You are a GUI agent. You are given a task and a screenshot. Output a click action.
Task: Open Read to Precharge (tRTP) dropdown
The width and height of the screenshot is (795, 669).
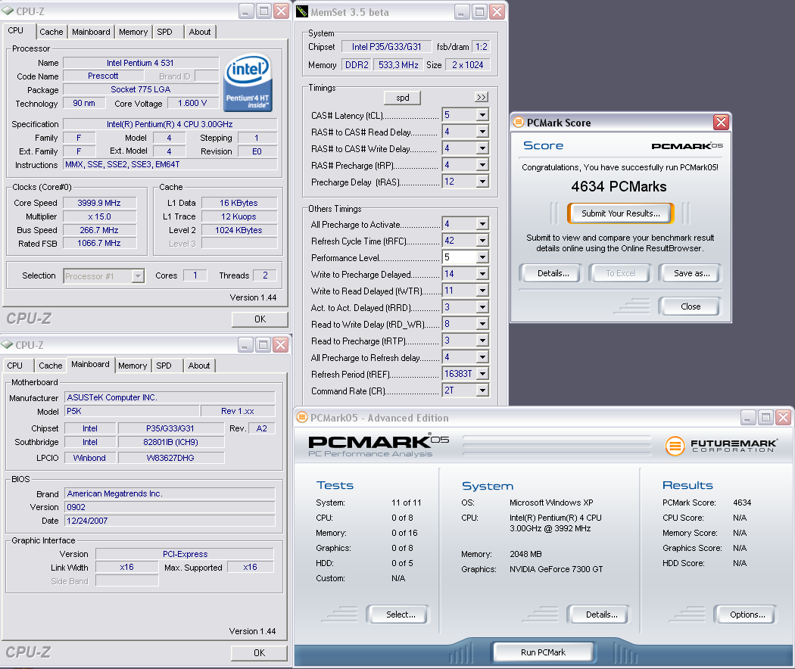coord(482,341)
